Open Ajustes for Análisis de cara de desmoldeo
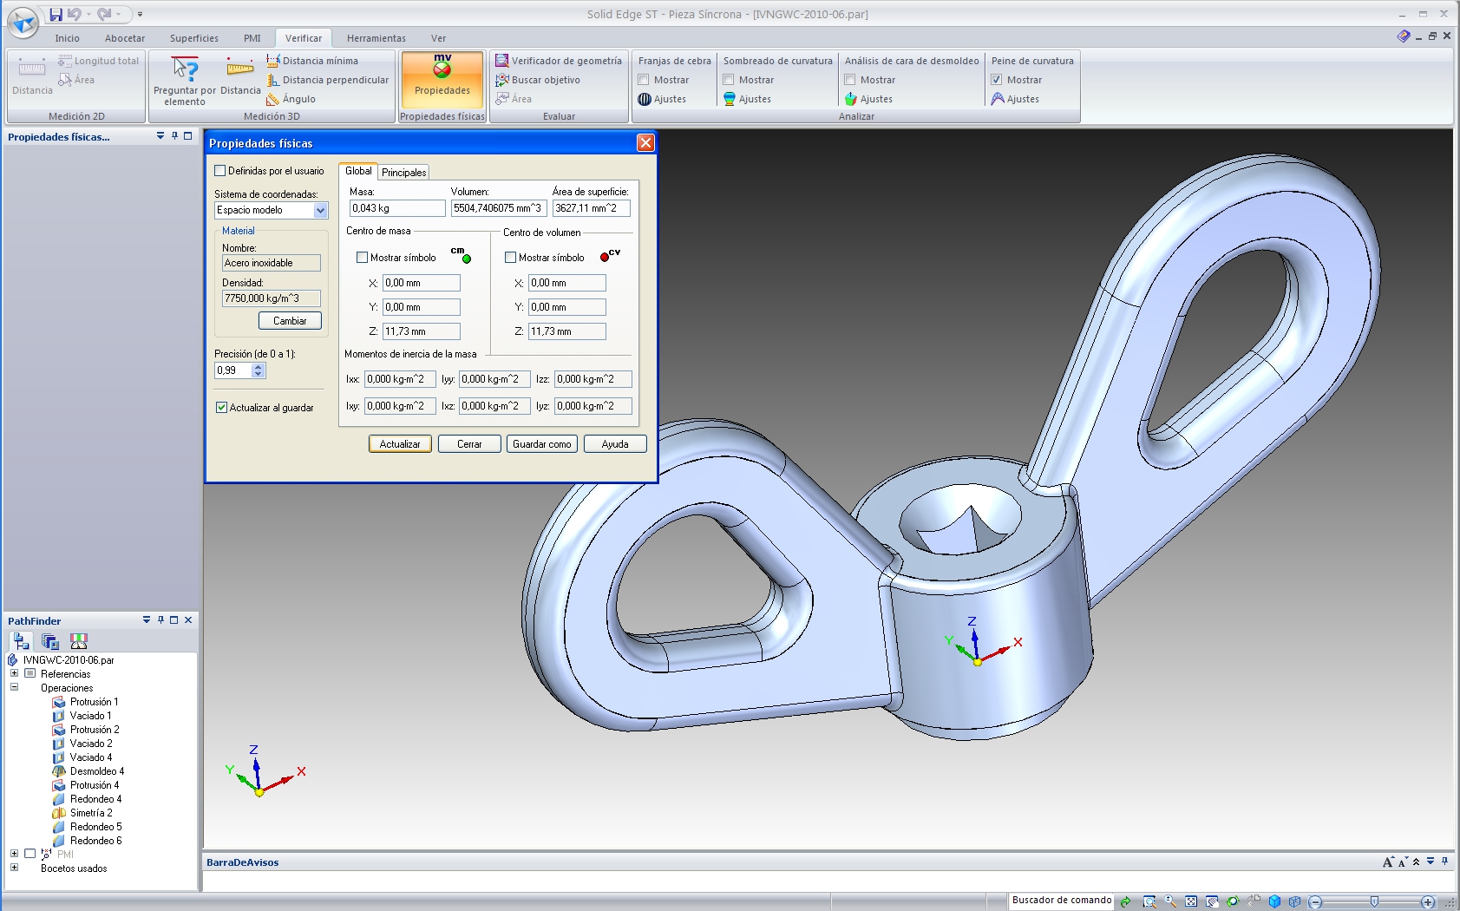Image resolution: width=1460 pixels, height=911 pixels. pyautogui.click(x=868, y=99)
